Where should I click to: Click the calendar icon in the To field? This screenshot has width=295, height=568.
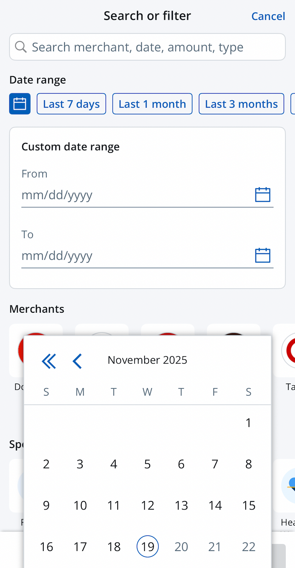262,255
